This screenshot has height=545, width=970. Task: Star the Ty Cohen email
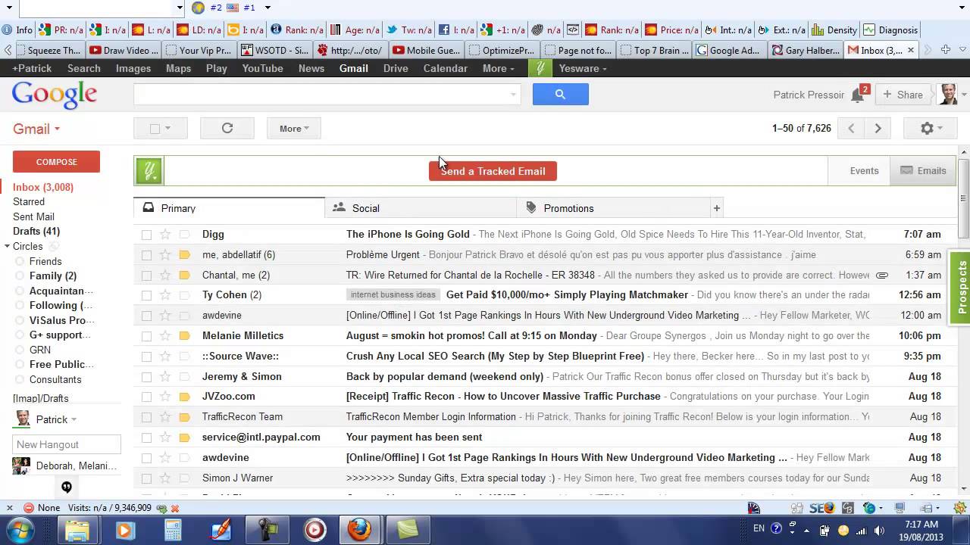coord(165,295)
